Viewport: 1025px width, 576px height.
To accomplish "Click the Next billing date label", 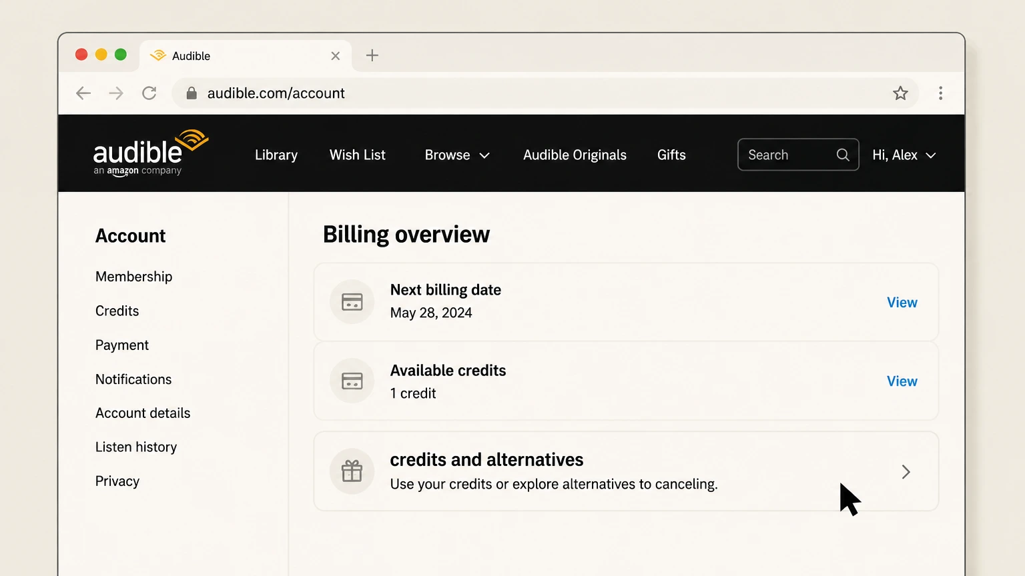I will 445,290.
